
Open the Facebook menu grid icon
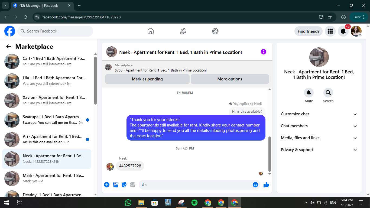click(x=330, y=31)
